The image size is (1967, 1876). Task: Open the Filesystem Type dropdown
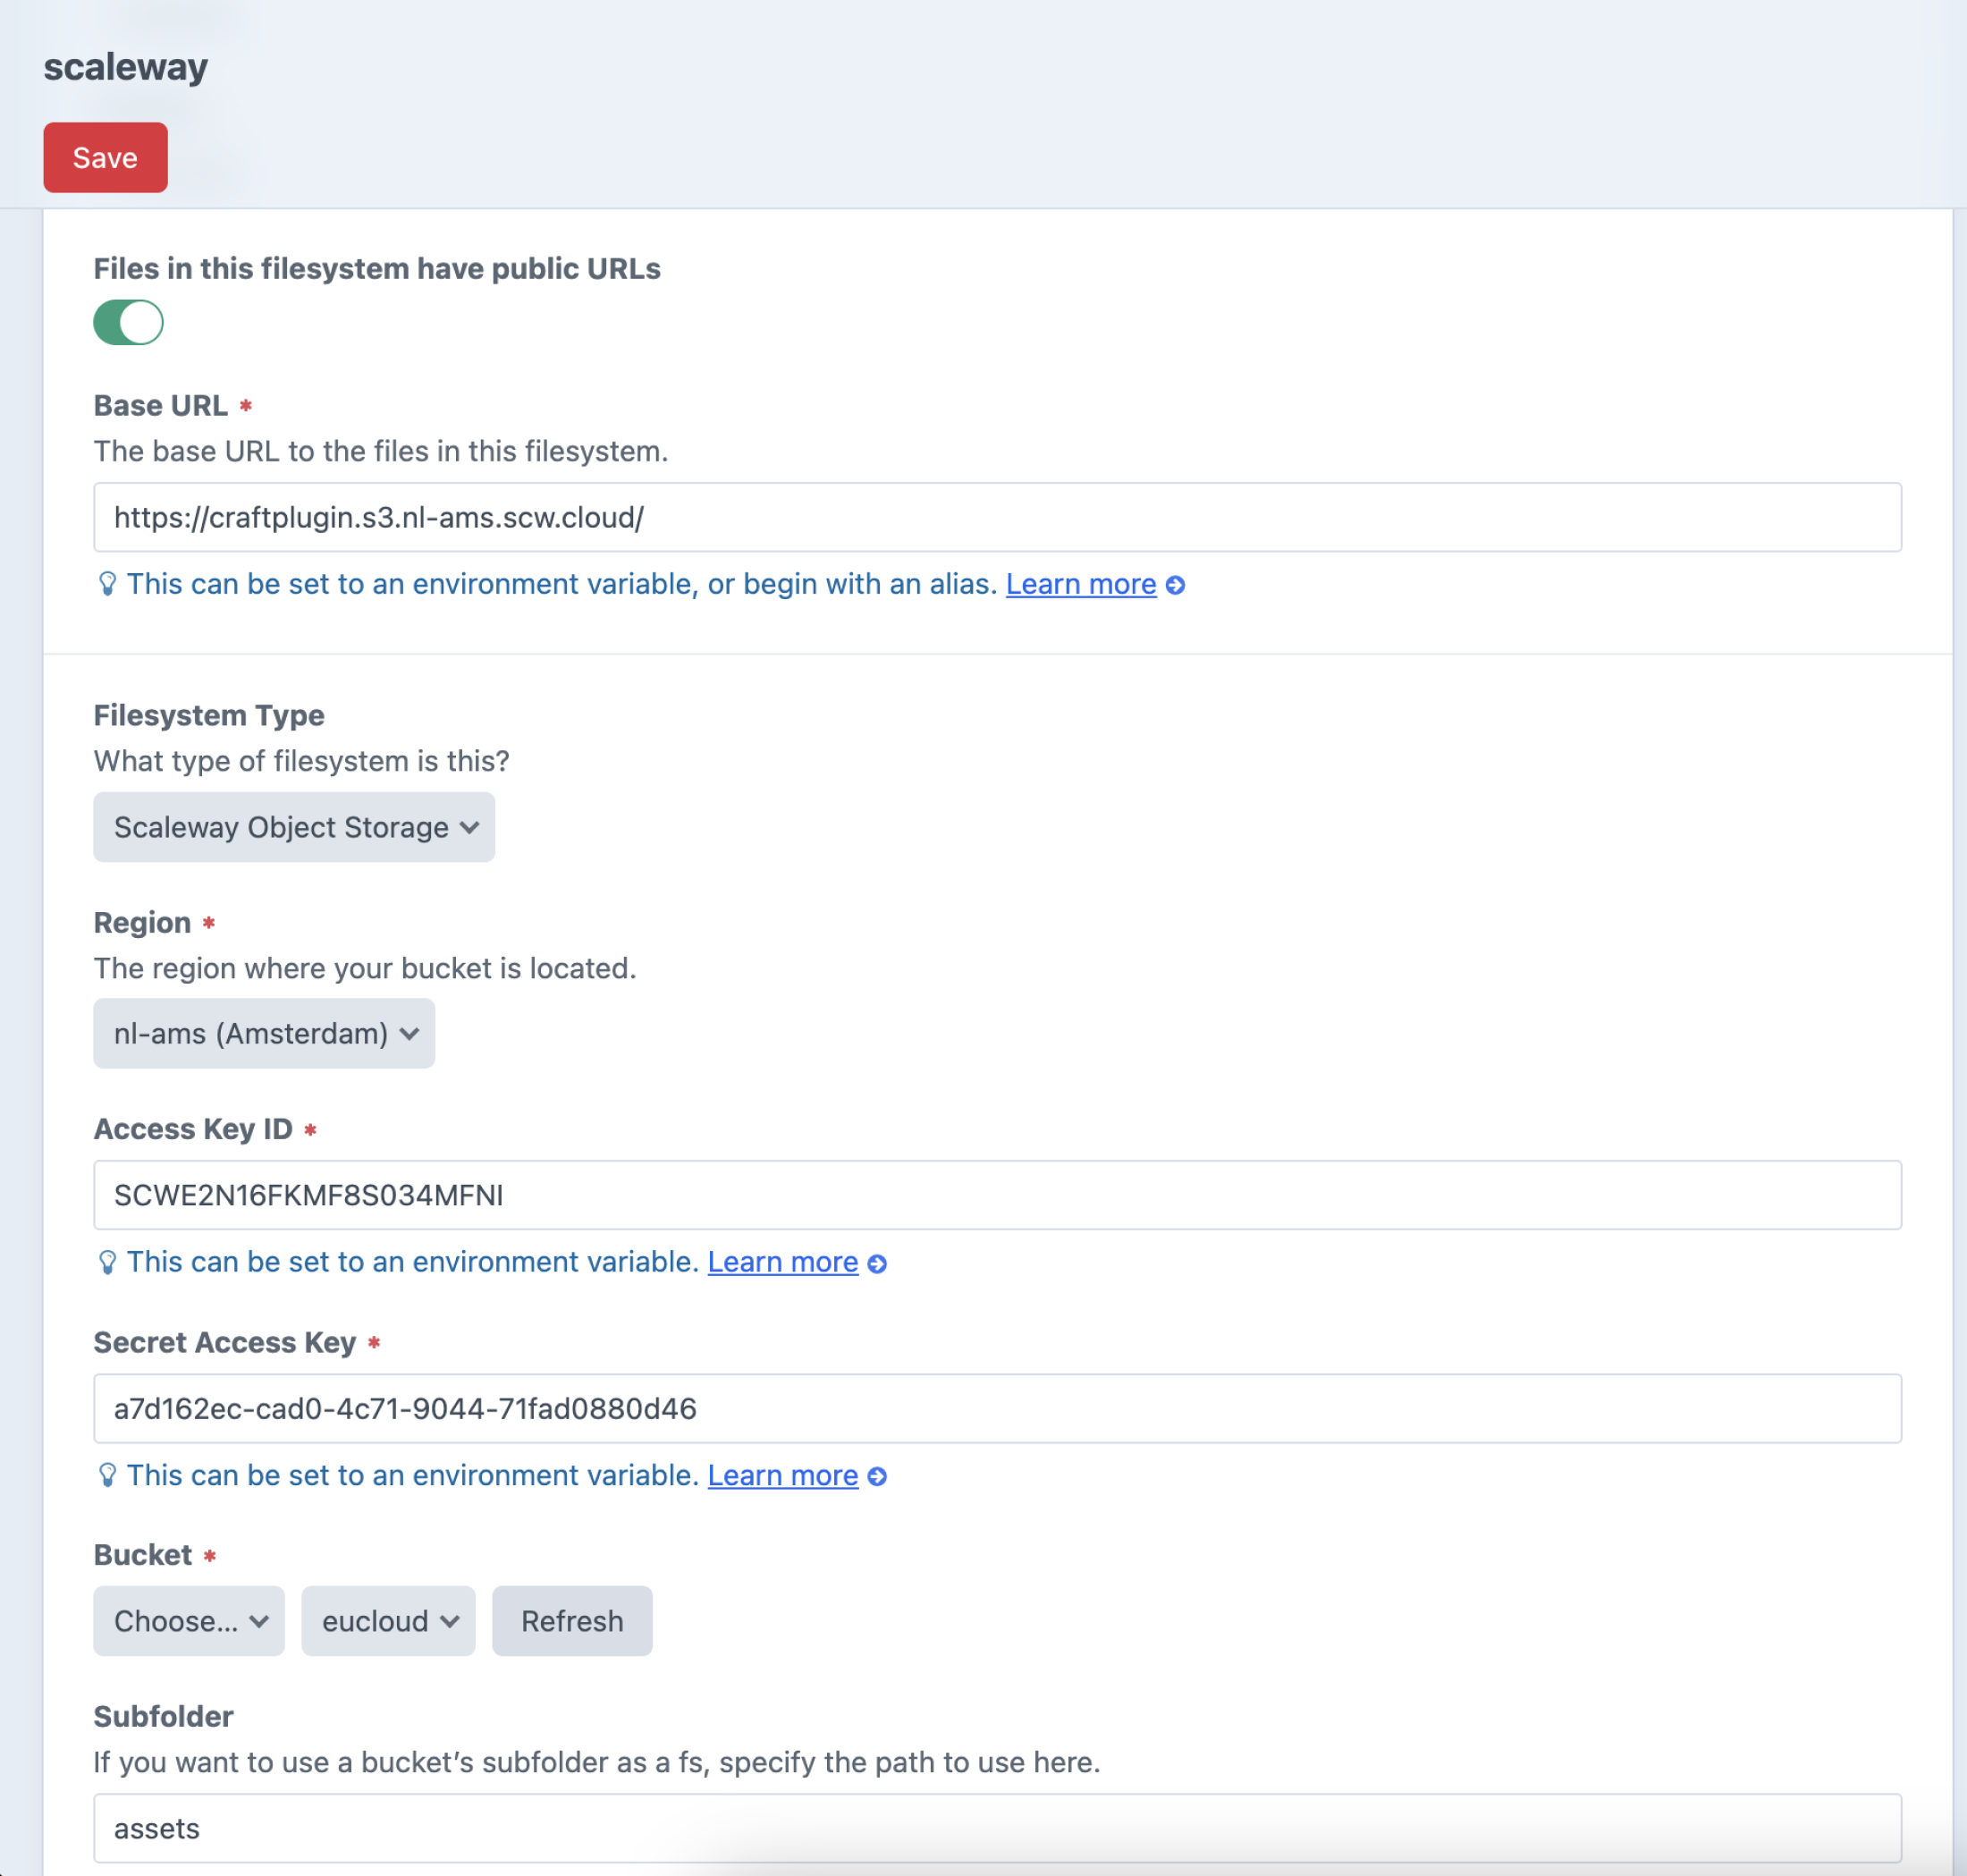click(293, 827)
